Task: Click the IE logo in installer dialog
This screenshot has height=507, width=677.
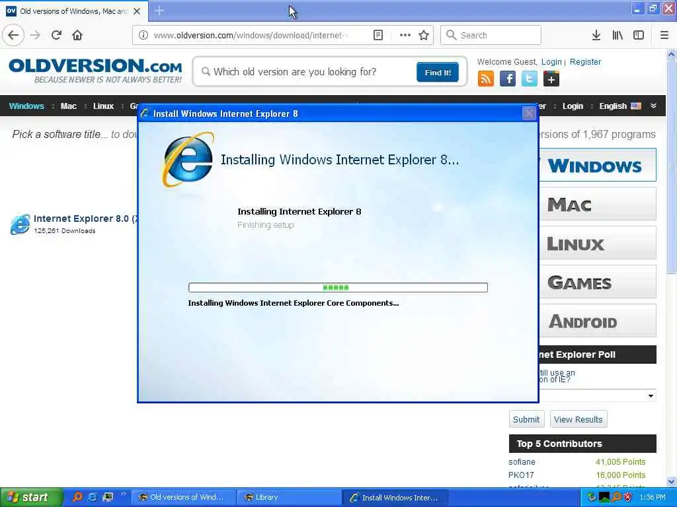Action: (188, 160)
